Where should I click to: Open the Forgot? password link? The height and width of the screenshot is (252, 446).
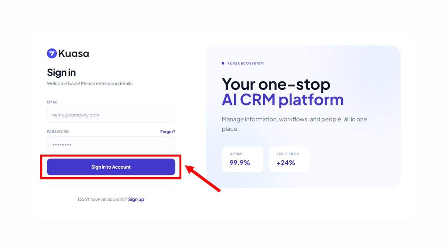click(x=168, y=132)
